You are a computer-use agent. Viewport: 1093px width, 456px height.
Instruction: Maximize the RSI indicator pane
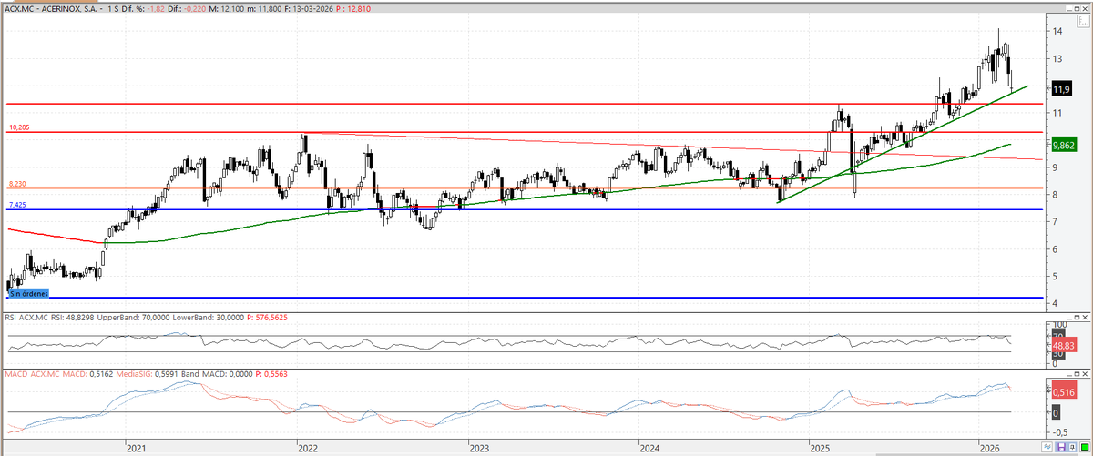[x=1077, y=318]
